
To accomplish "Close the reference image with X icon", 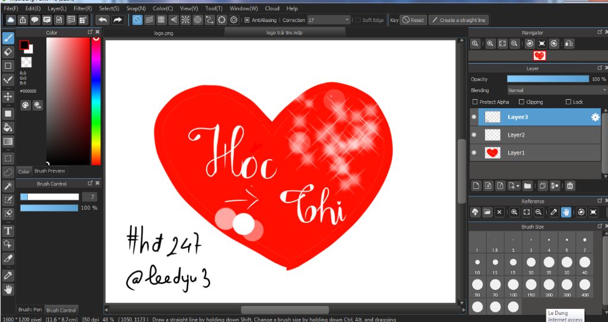I will click(499, 212).
